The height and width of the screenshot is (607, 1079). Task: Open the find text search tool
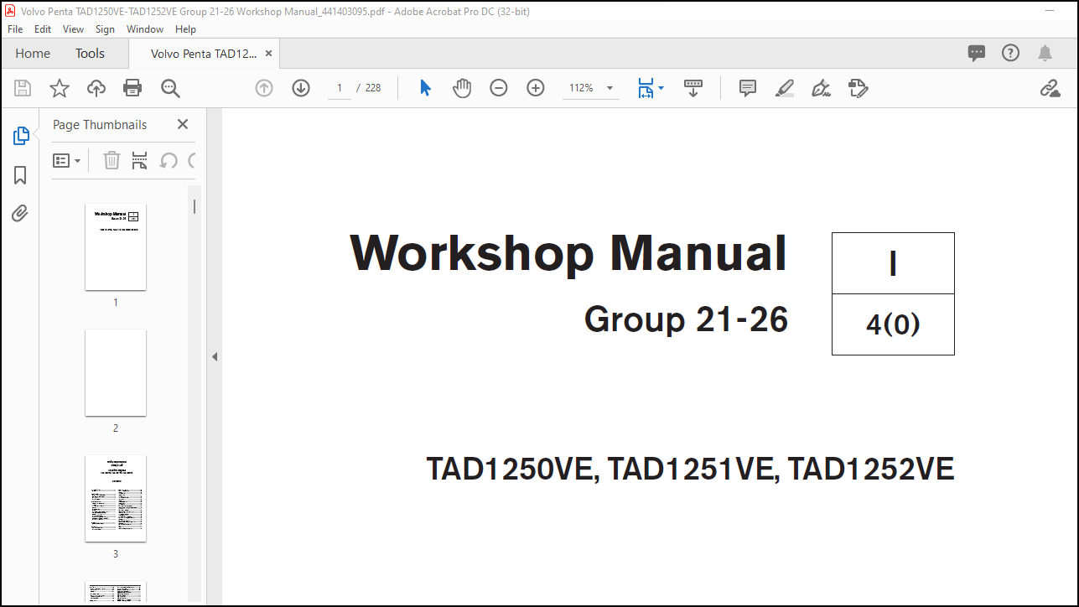tap(170, 88)
